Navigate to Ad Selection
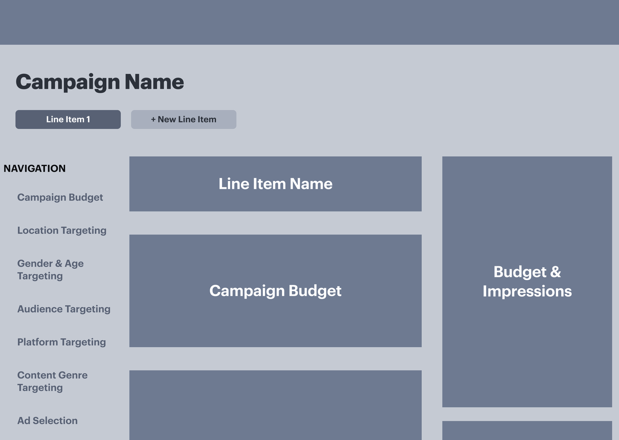Viewport: 619px width, 440px height. coord(47,420)
